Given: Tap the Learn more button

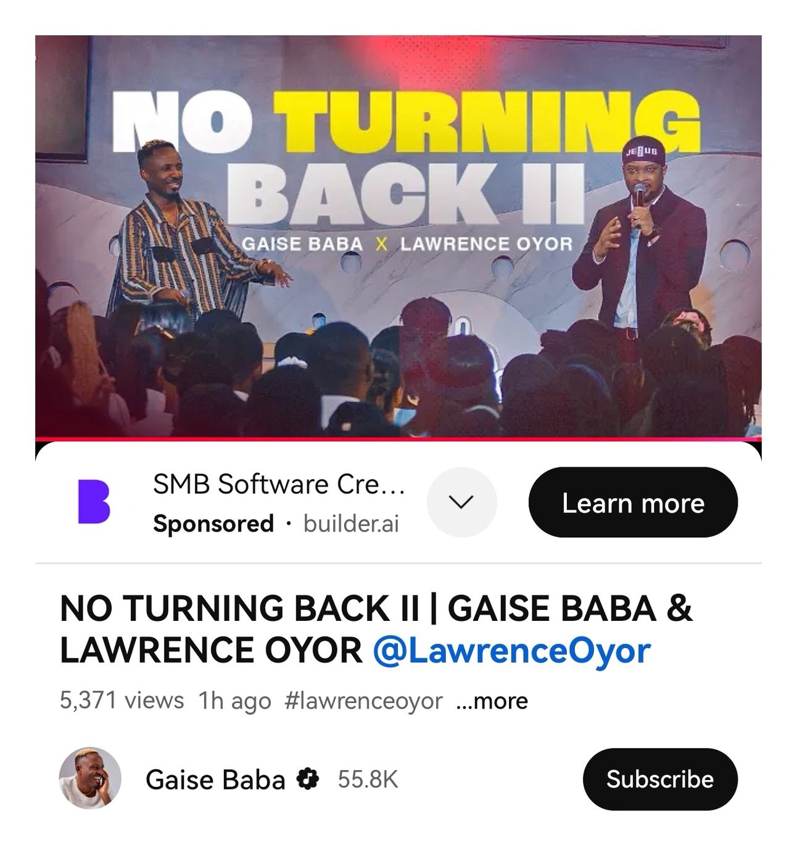Looking at the screenshot, I should (x=633, y=502).
